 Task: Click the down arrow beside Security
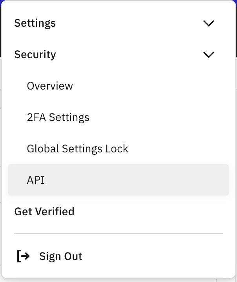tap(209, 55)
